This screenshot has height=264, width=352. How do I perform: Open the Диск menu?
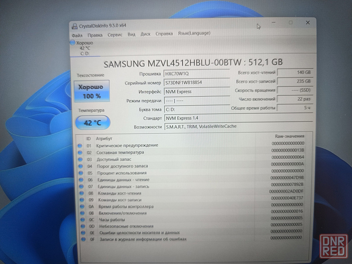point(145,34)
